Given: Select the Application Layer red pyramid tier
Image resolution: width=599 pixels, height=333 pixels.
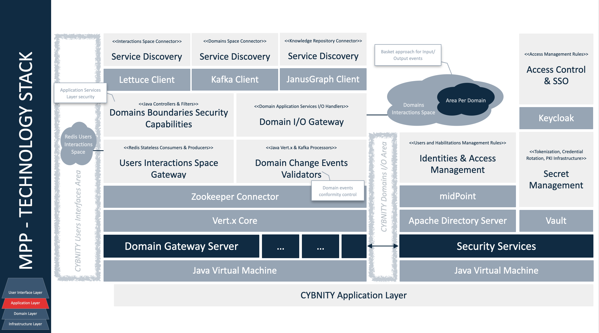Looking at the screenshot, I should point(25,303).
